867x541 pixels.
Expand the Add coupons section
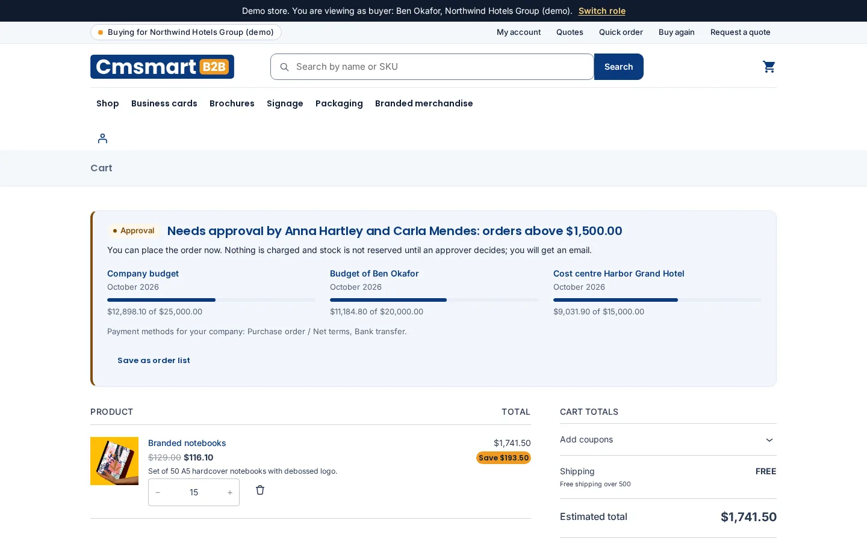668,439
